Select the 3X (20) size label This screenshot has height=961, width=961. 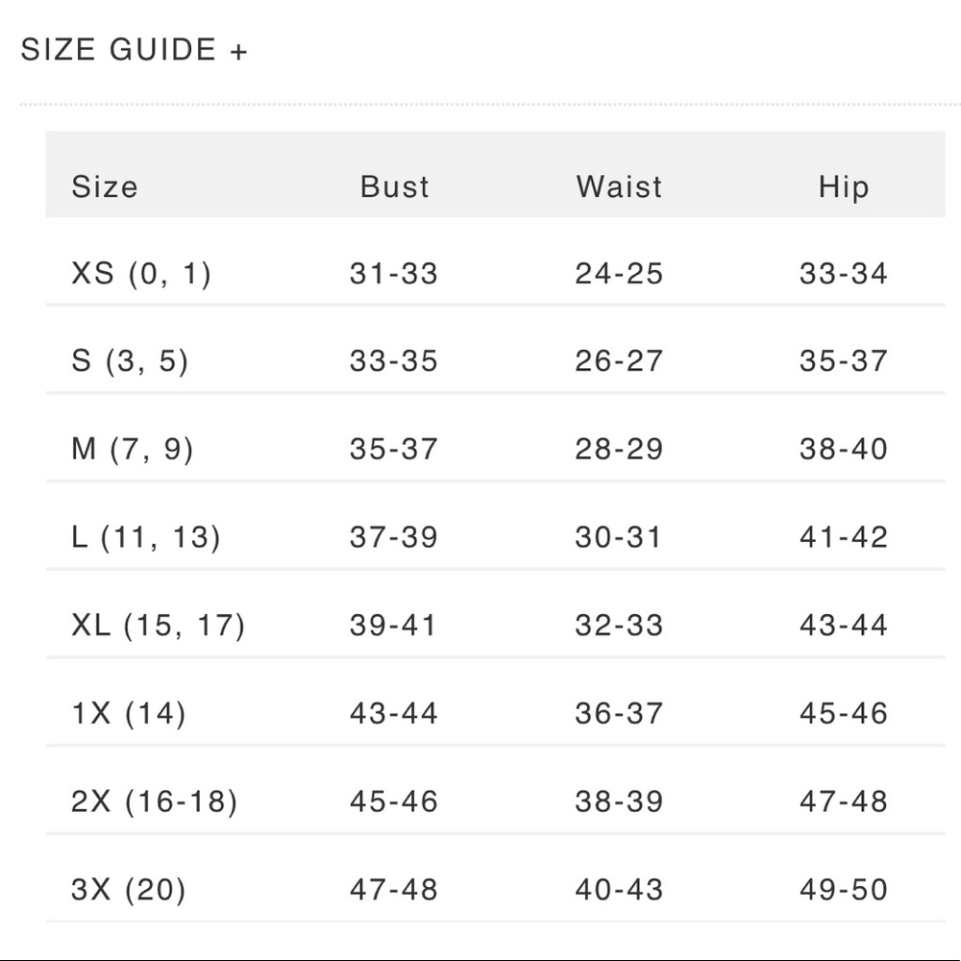click(x=128, y=889)
